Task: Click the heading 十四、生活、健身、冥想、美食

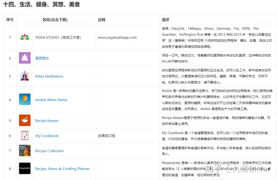Action: coord(42,4)
